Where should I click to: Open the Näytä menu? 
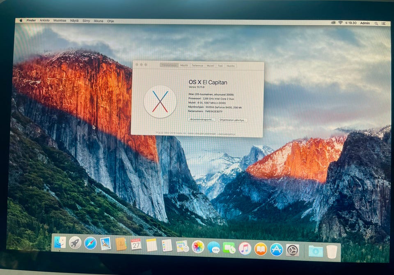74,21
